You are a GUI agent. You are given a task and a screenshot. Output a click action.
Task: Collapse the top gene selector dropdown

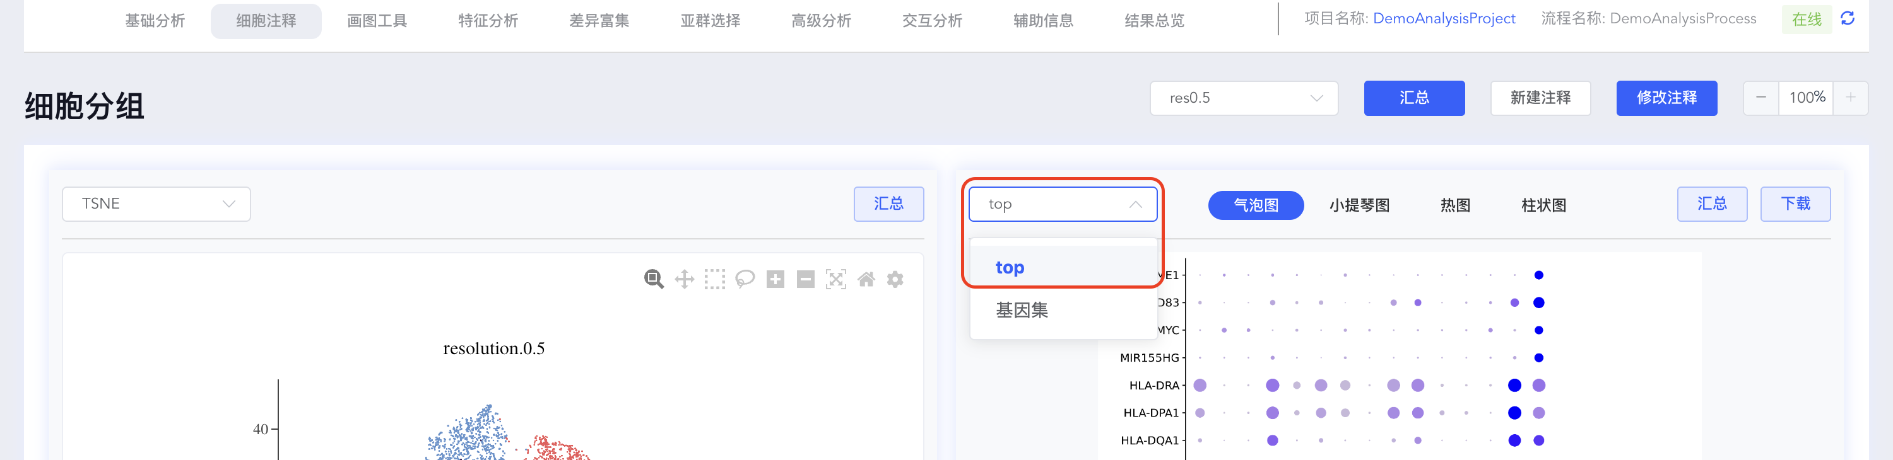[1063, 204]
